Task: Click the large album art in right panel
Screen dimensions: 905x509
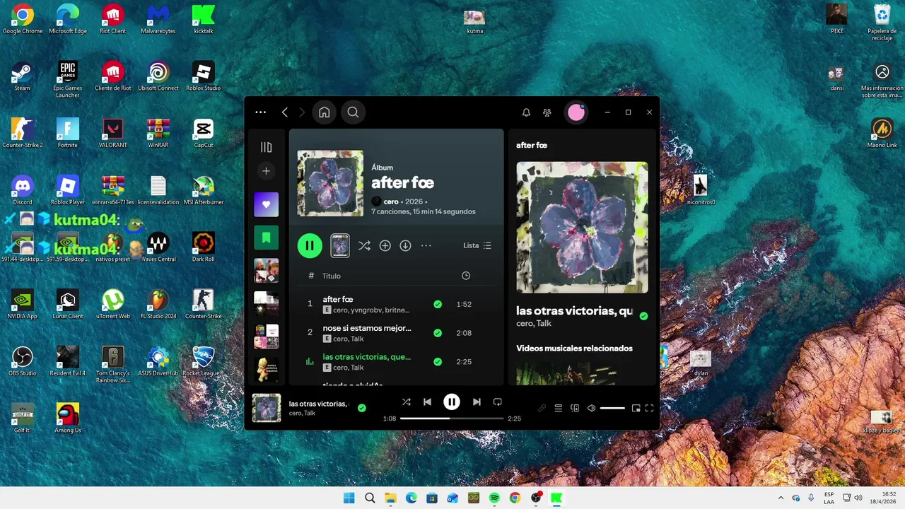Action: coord(582,228)
